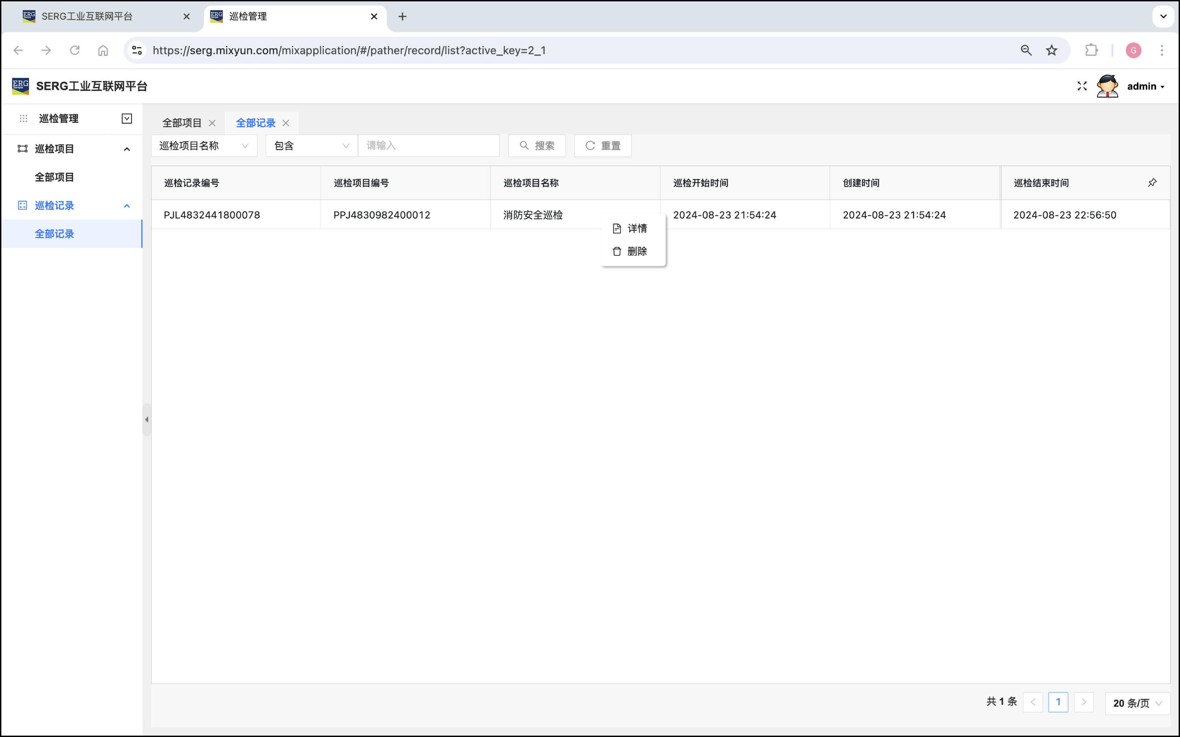This screenshot has height=737, width=1180.
Task: Reload the page with refresh icon
Action: click(x=75, y=50)
